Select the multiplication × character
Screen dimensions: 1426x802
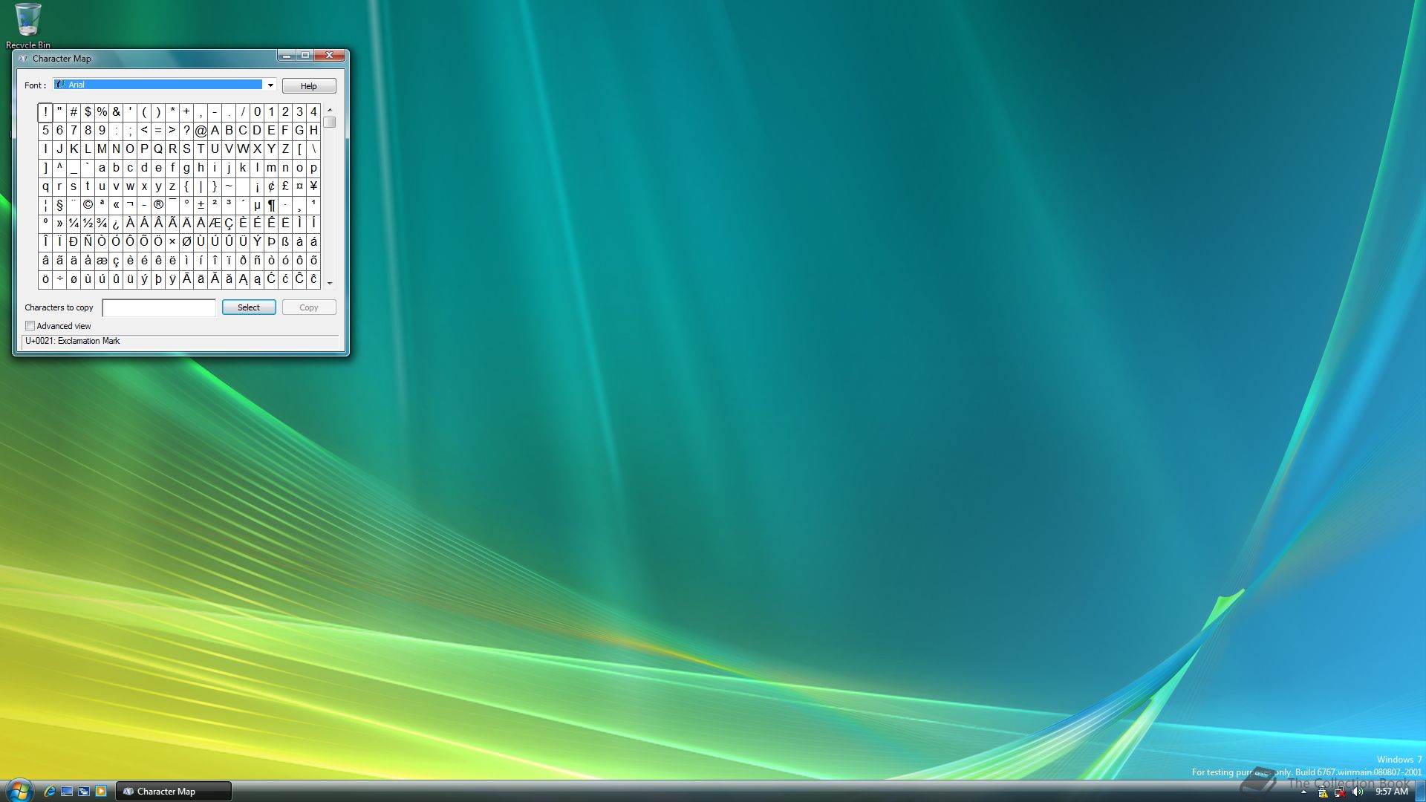172,242
